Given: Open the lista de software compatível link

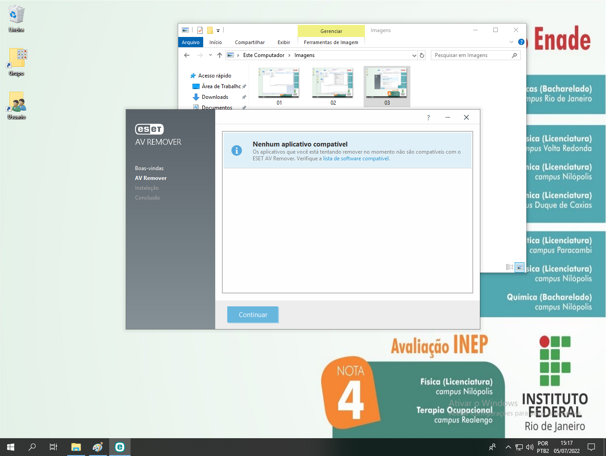Looking at the screenshot, I should [x=356, y=159].
